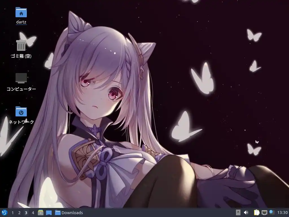Launch the file manager from panel
Image resolution: width=289 pixels, height=217 pixels.
click(41, 212)
